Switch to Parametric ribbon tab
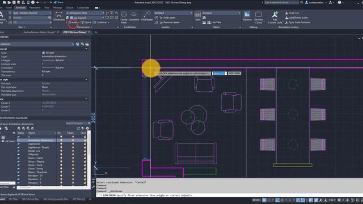This screenshot has height=204, width=363. point(35,7)
